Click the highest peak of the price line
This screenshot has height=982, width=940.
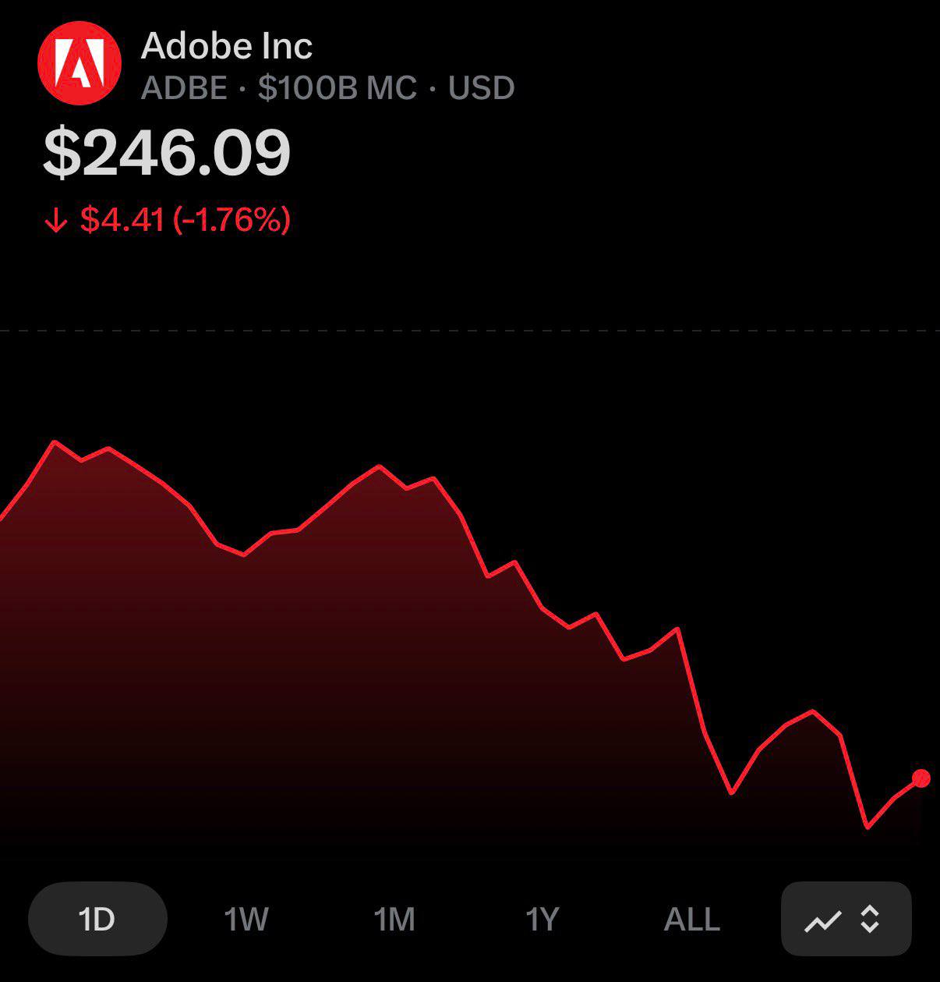55,442
